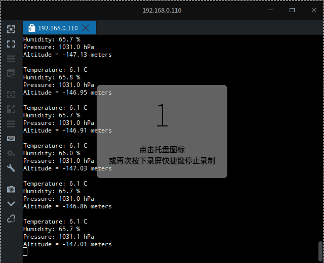Click the line 'Altitude = -146.91 meters'

pyautogui.click(x=67, y=130)
